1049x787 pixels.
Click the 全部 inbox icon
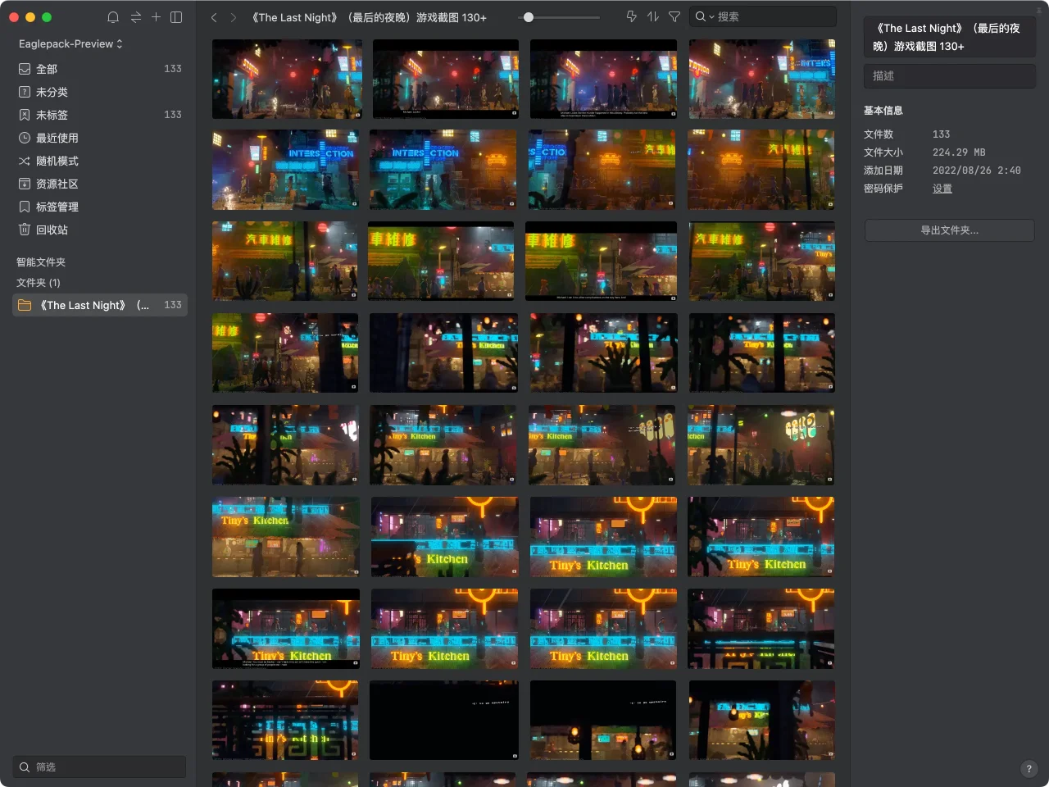(x=25, y=69)
